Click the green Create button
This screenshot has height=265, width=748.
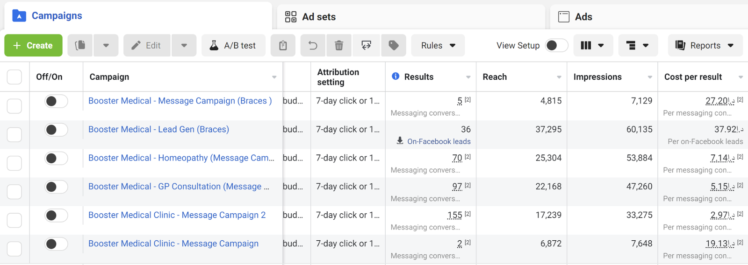tap(33, 45)
